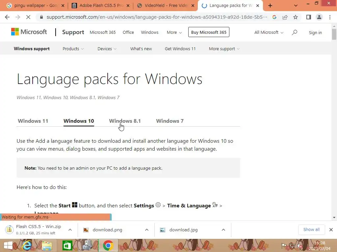337x252 pixels.
Task: Open the Chrome profile avatar
Action: (319, 17)
